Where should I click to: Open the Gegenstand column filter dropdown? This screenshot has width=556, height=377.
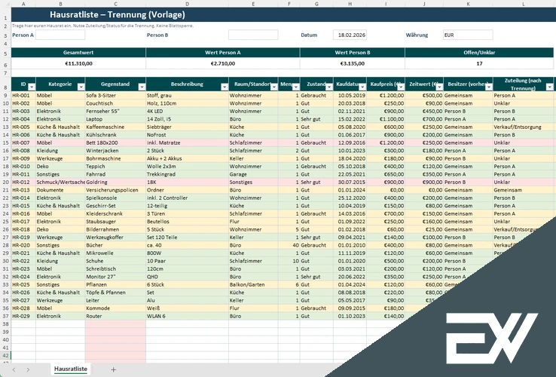[x=142, y=87]
